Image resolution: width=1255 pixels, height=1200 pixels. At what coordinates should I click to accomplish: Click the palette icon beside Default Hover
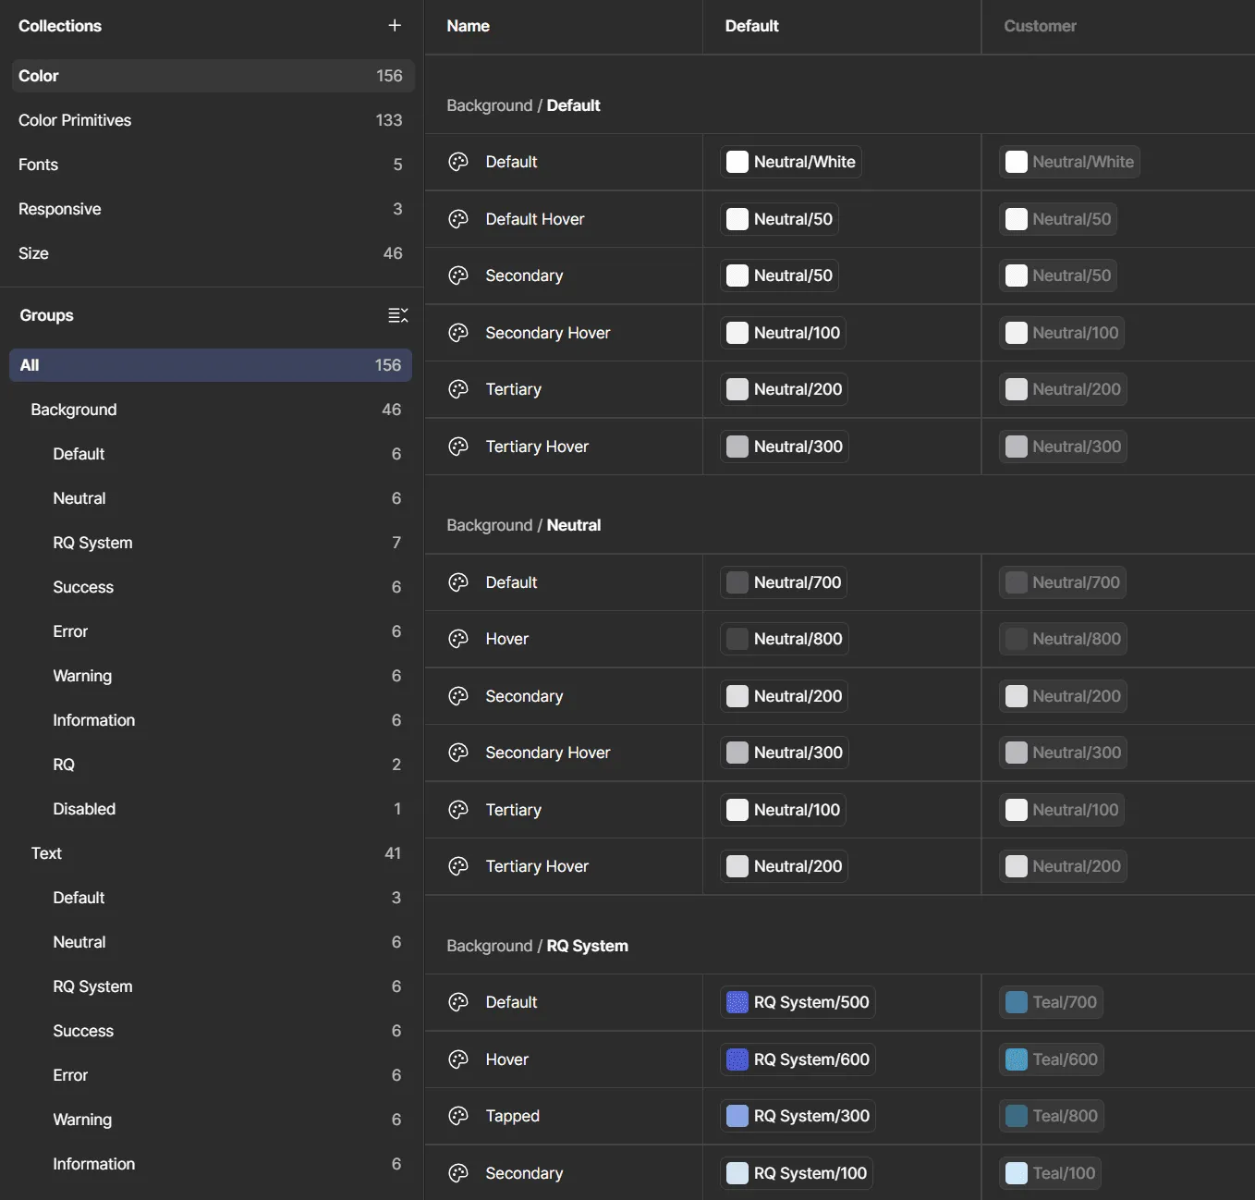pos(458,219)
